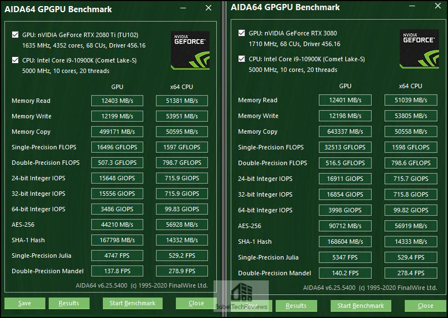
Task: Select GPU Memory Read value 12403 MB/s
Action: point(117,101)
